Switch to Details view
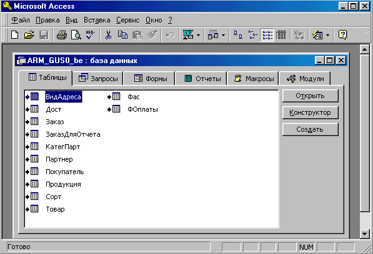 point(281,35)
